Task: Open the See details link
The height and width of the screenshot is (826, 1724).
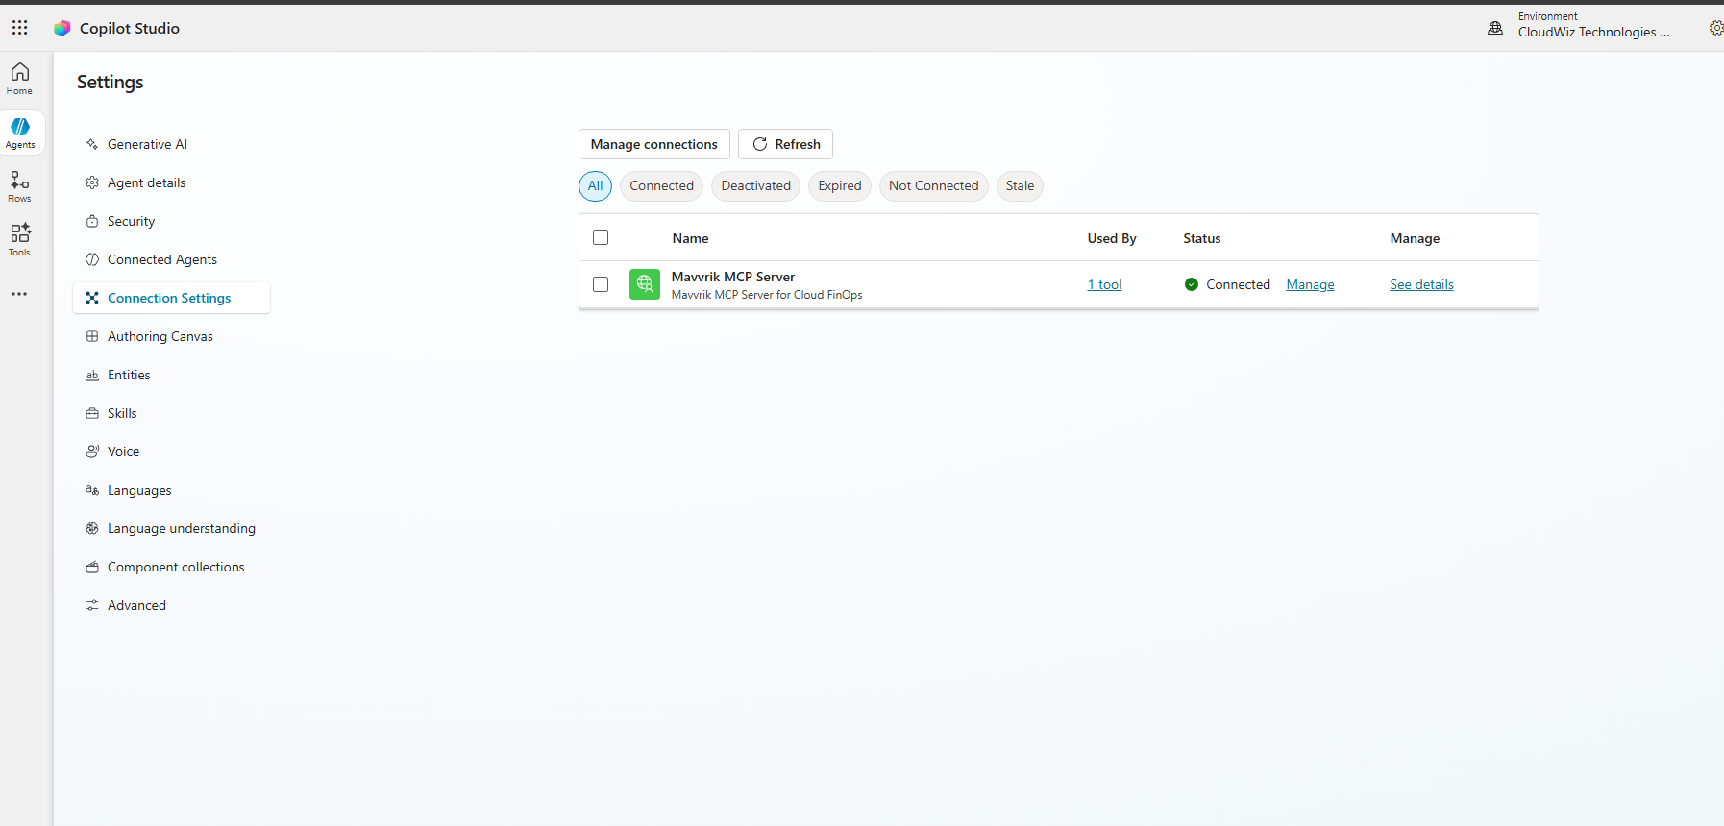Action: pos(1421,284)
